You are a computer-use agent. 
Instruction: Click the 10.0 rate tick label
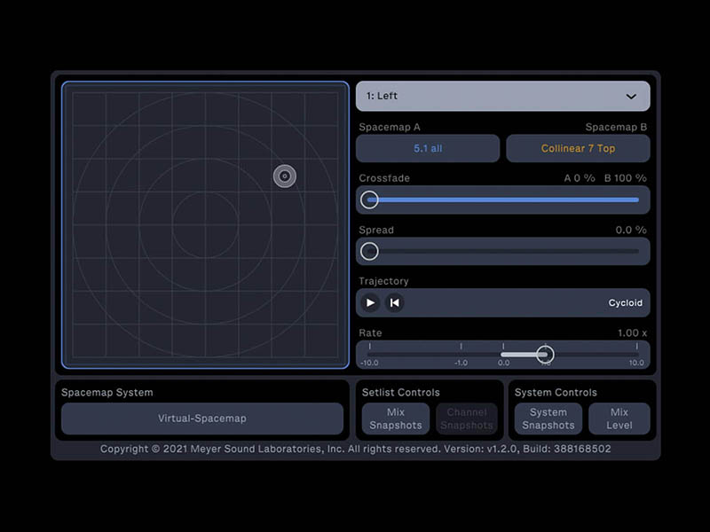(636, 363)
